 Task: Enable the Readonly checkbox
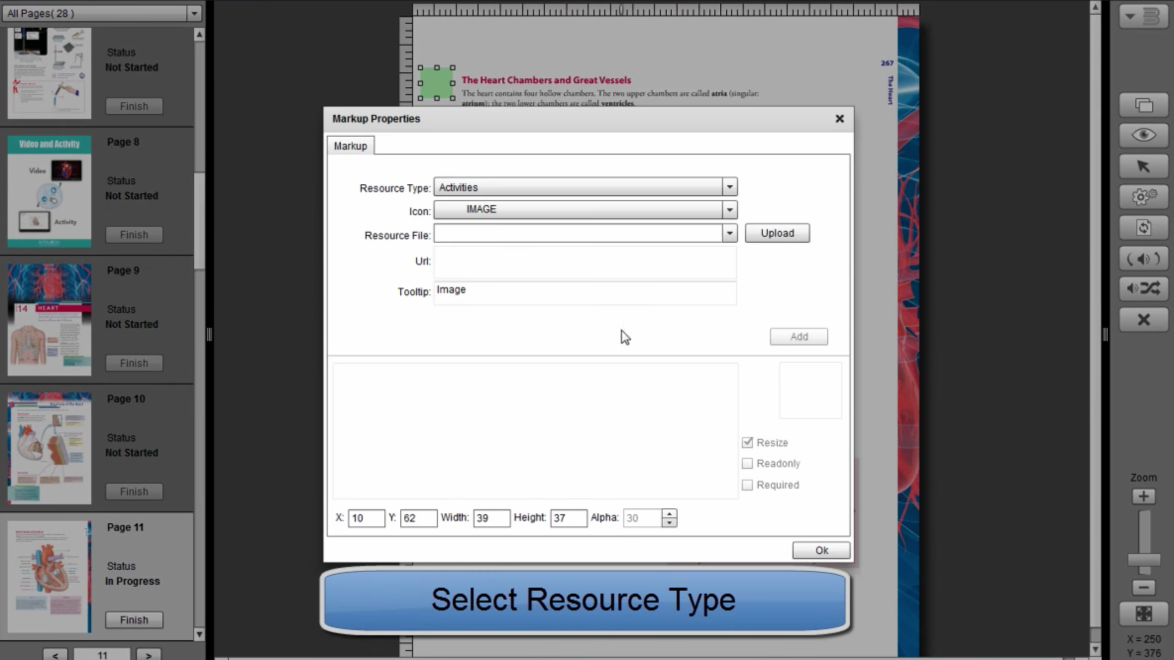tap(747, 463)
